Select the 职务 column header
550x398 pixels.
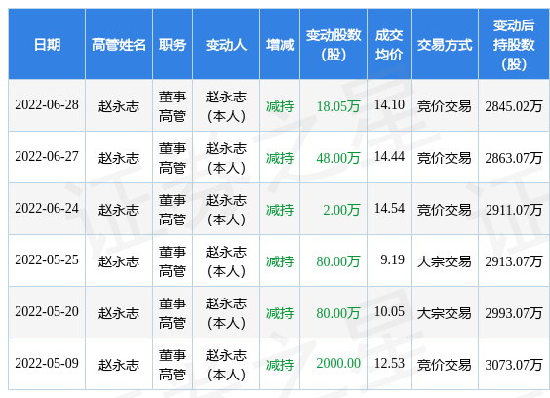pyautogui.click(x=173, y=45)
